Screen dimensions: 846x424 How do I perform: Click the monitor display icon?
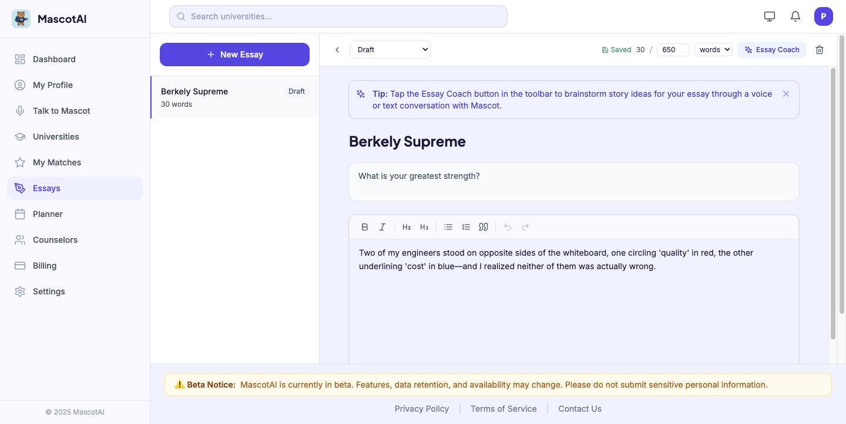tap(770, 16)
